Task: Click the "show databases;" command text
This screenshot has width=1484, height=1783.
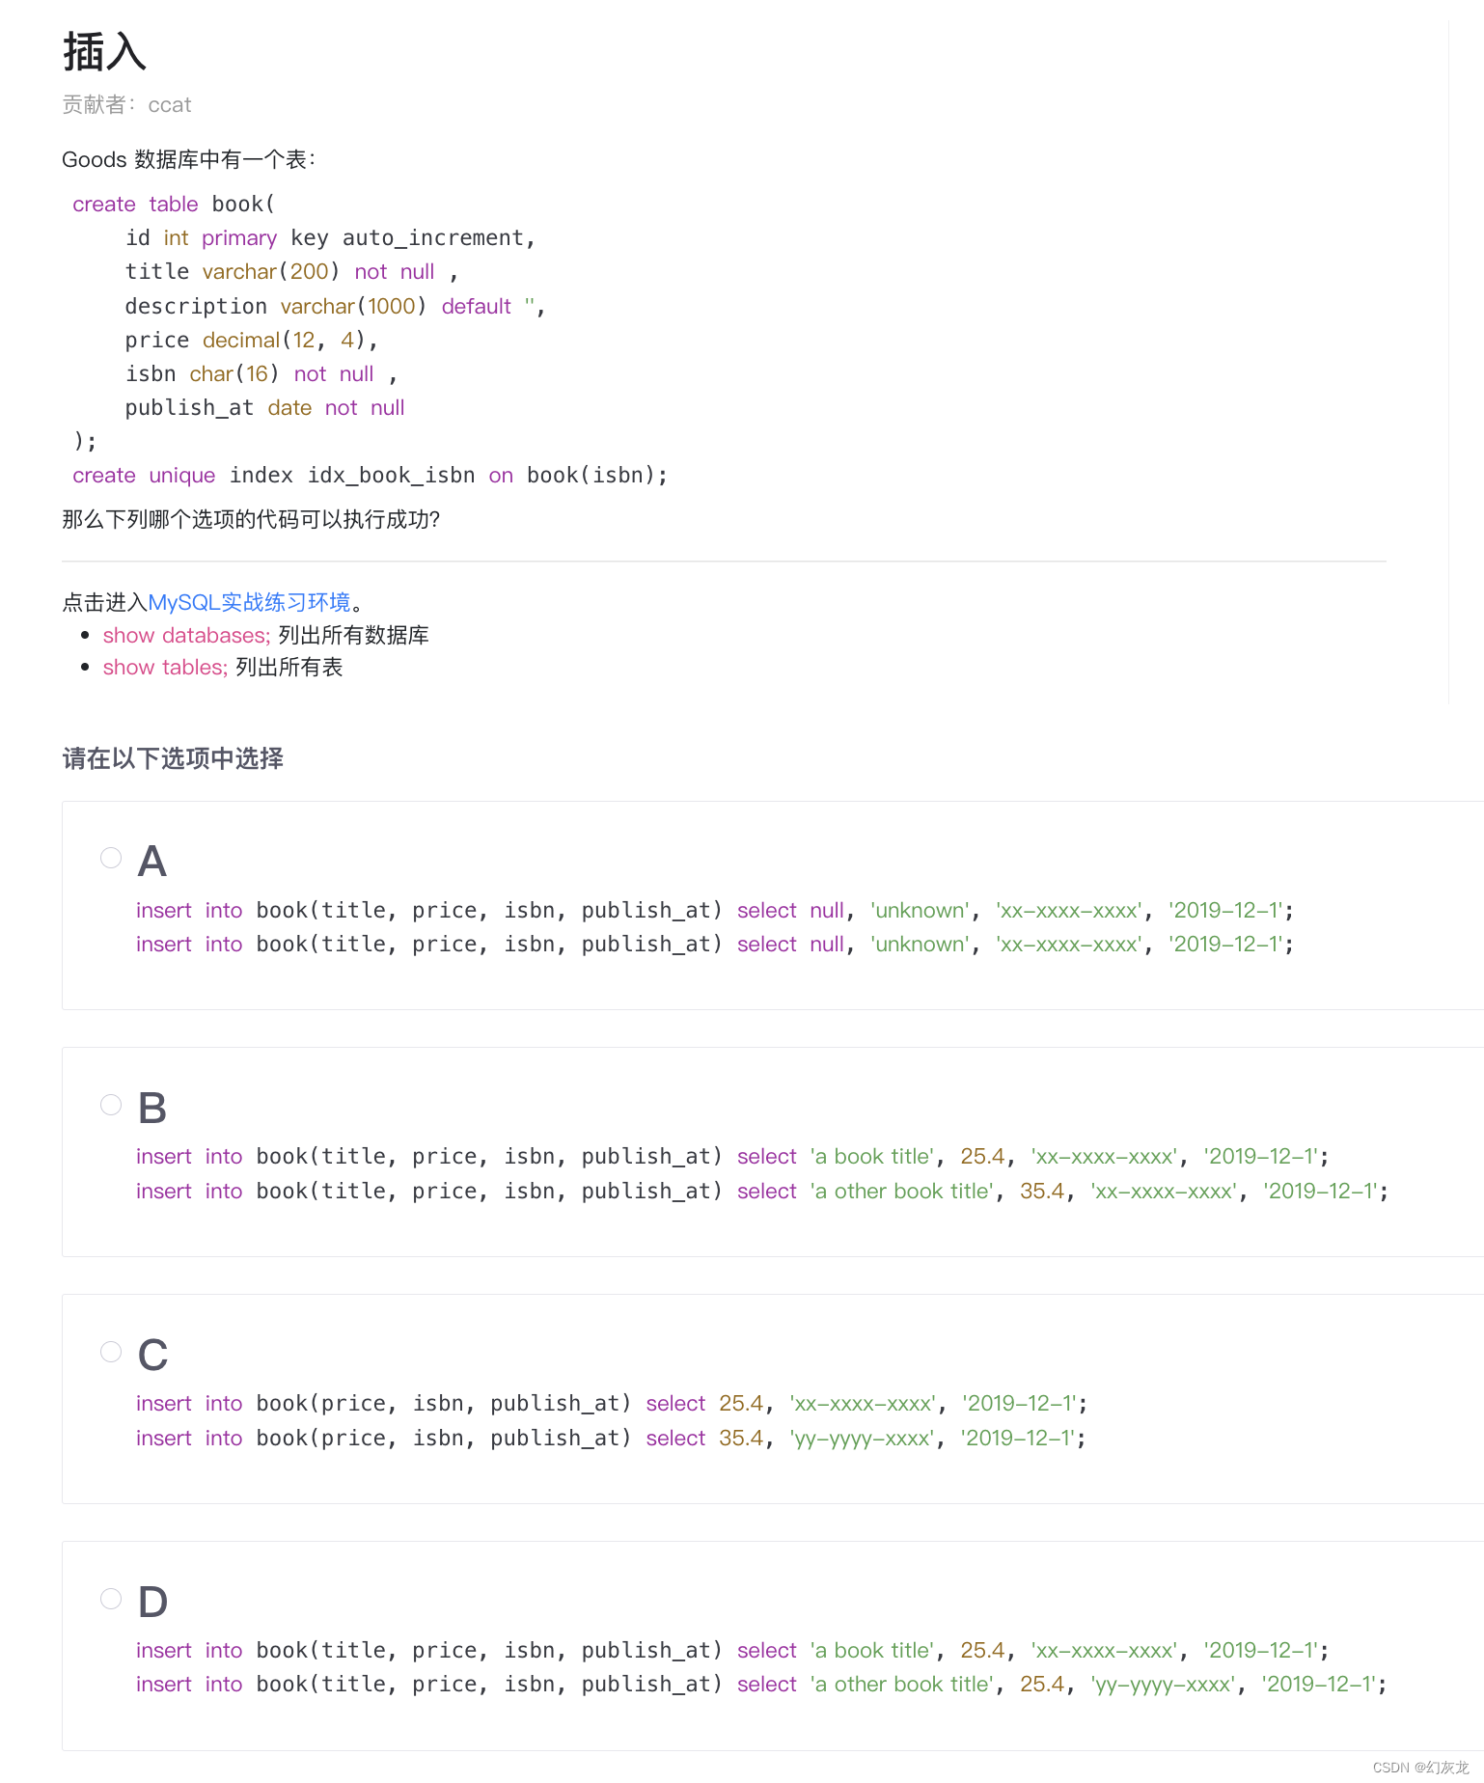Action: (x=186, y=635)
